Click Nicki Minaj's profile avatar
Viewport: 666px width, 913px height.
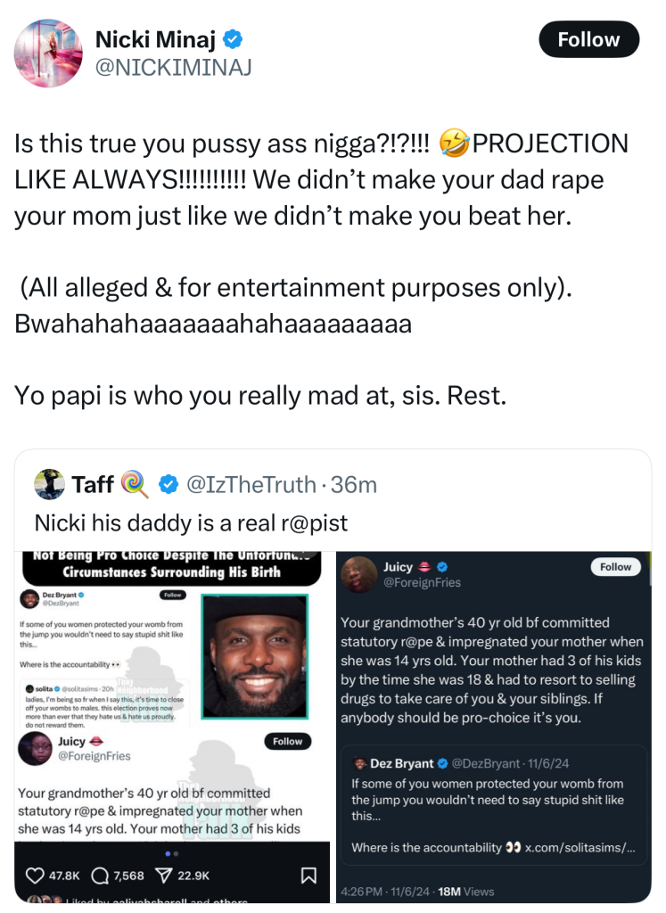[x=48, y=53]
